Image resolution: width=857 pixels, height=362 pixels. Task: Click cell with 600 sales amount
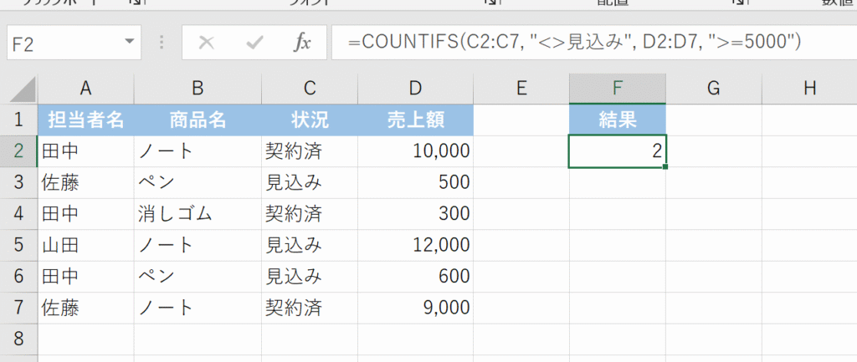pos(415,276)
